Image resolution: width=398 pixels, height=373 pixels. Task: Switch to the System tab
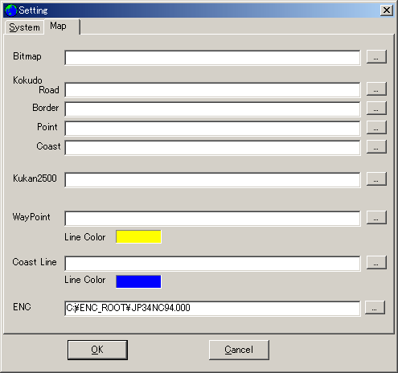(24, 27)
